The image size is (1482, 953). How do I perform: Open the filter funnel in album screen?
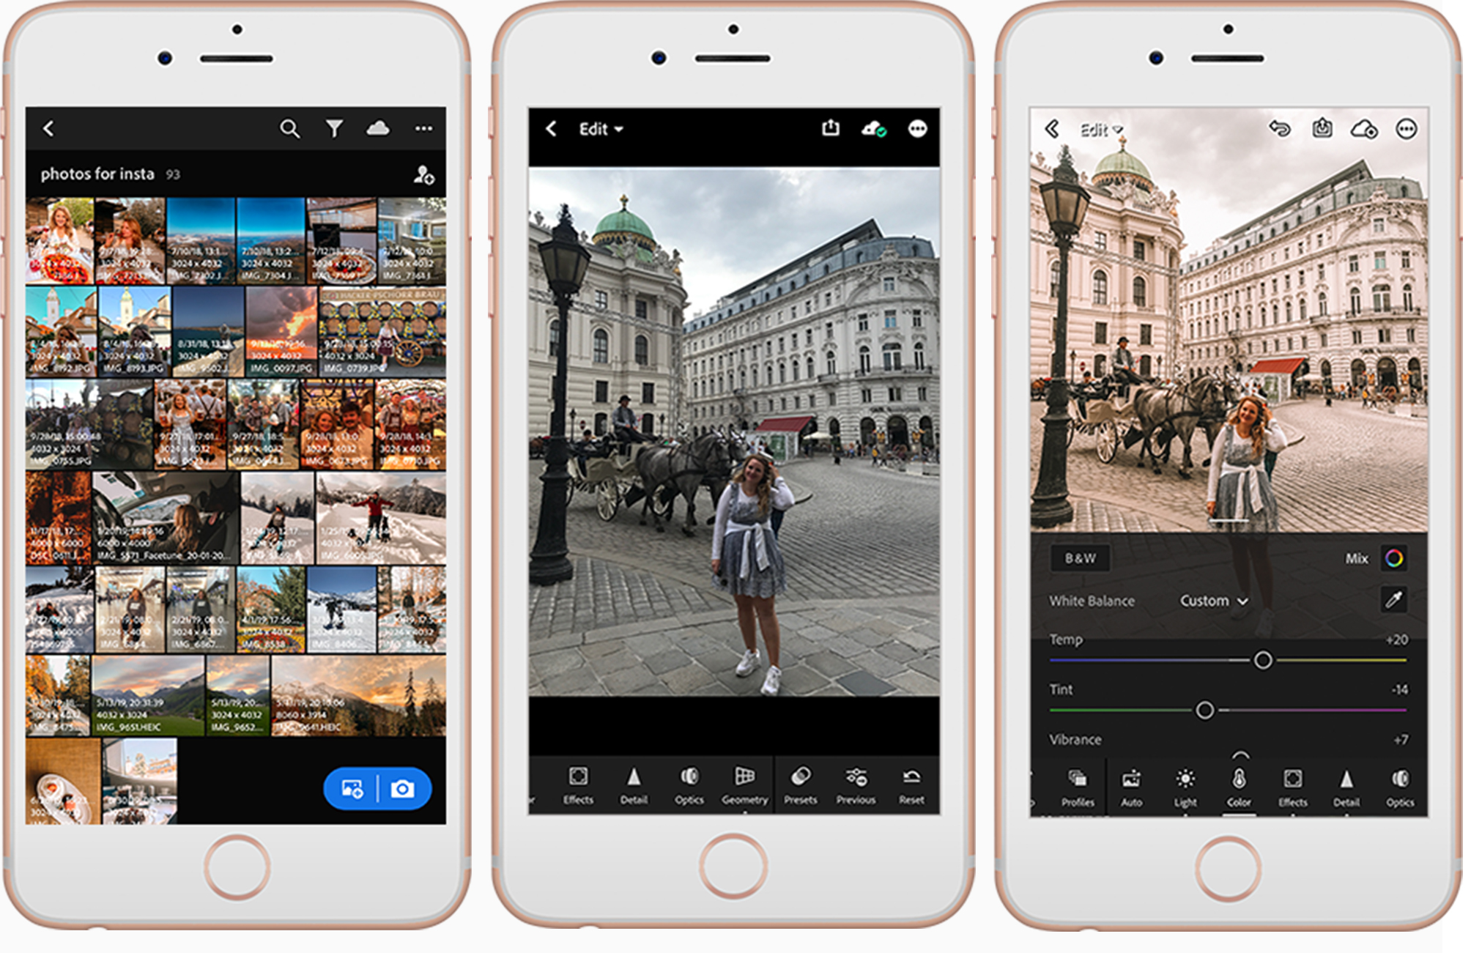334,129
